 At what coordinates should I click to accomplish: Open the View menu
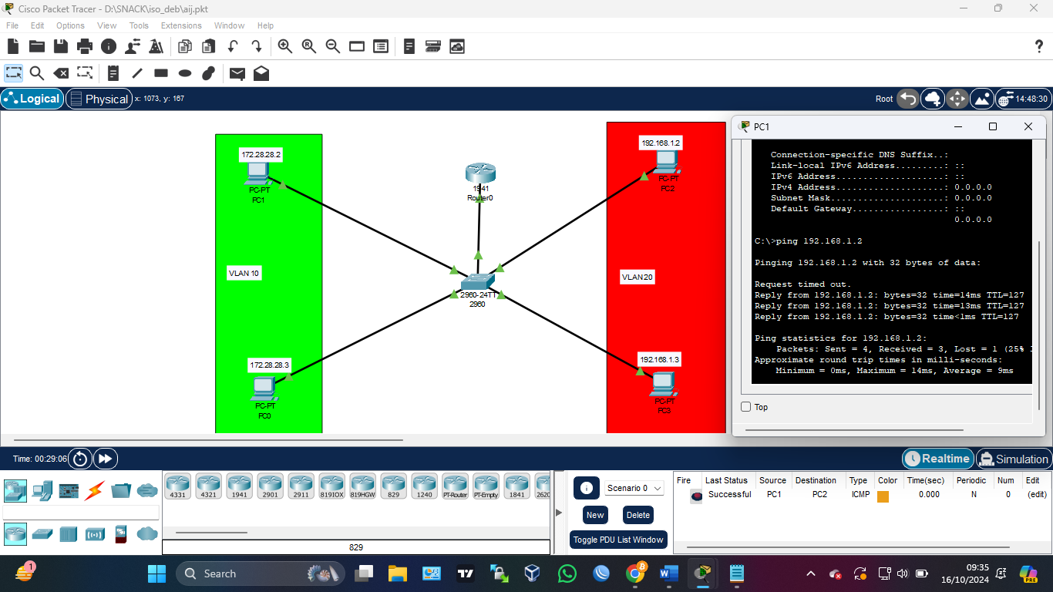(107, 25)
